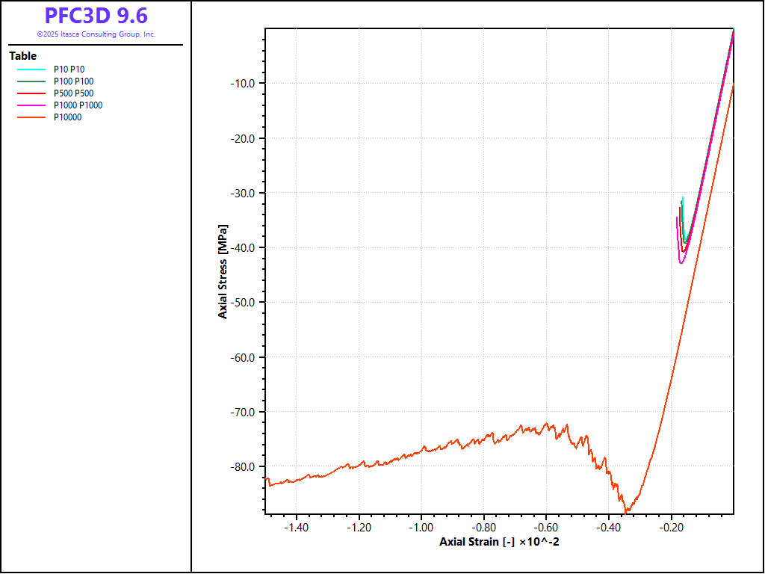Select the P10000 legend label
765x574 pixels.
tap(67, 117)
